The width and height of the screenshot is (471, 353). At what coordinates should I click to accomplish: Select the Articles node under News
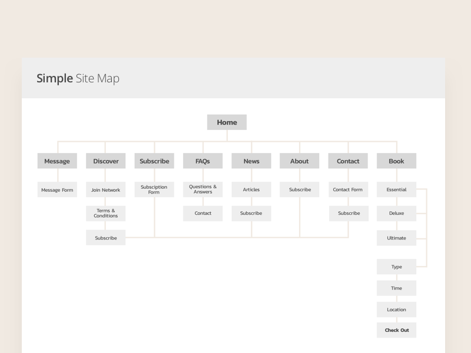point(251,190)
